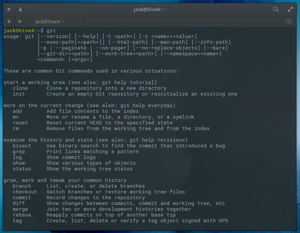Click the 'init' command name
This screenshot has width=300, height=233.
pos(19,94)
